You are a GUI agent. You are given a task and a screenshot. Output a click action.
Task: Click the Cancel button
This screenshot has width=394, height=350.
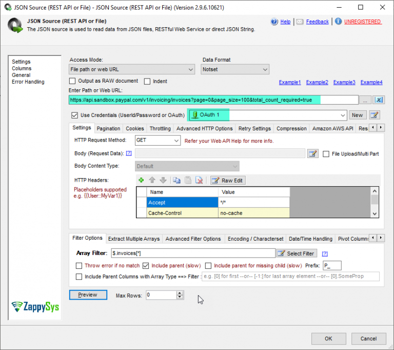(368, 339)
